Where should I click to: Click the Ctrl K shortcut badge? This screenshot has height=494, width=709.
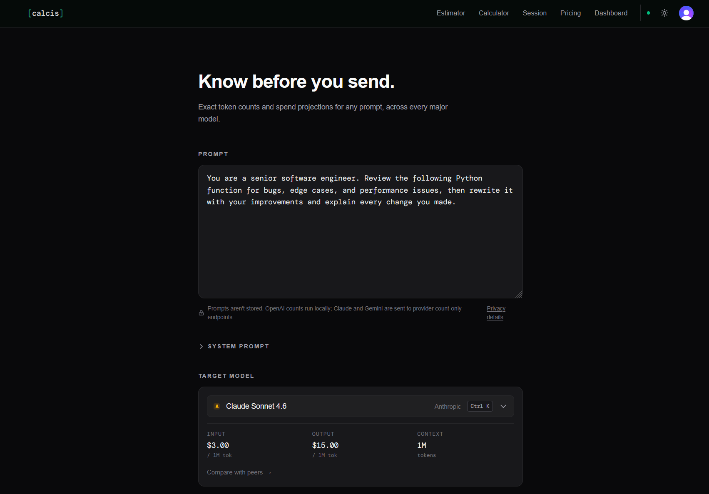point(480,406)
